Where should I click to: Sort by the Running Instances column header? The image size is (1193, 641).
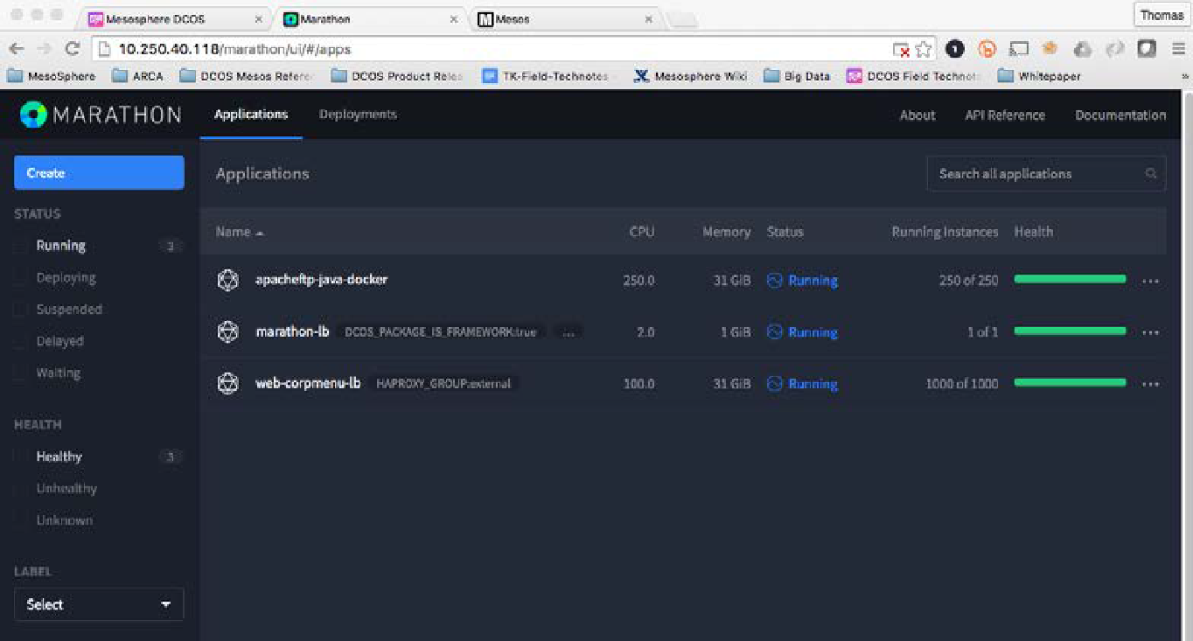point(945,232)
